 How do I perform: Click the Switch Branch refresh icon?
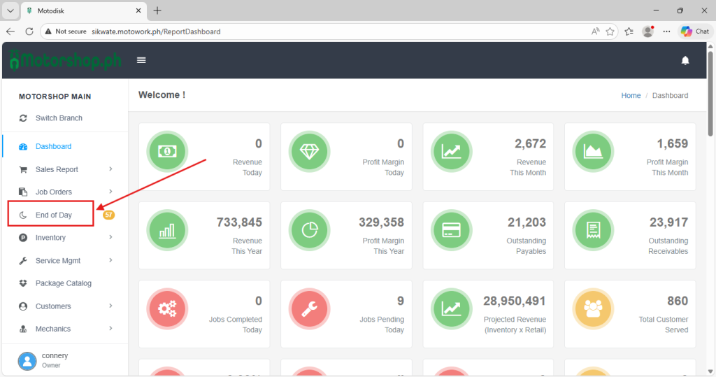[x=23, y=118]
